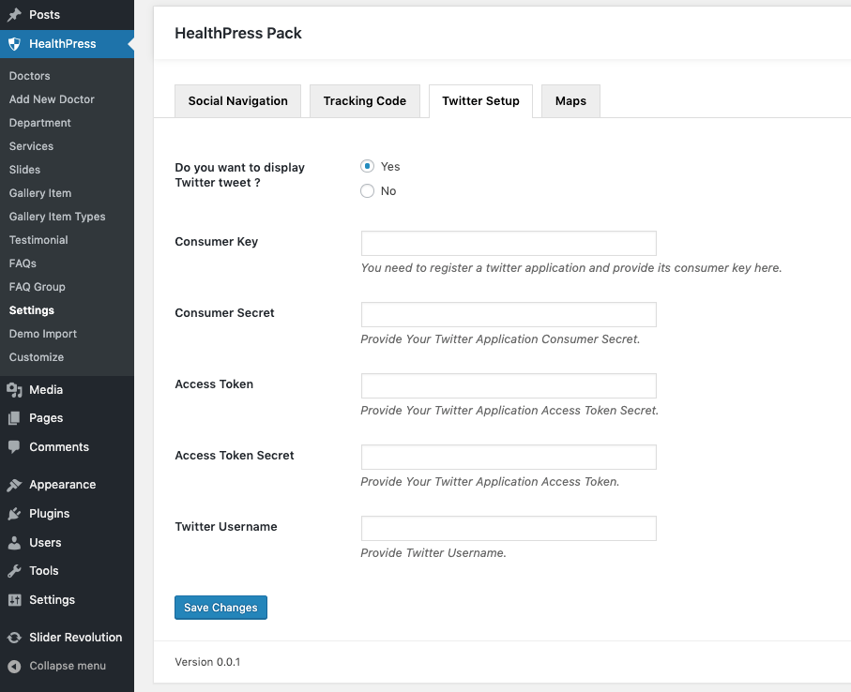Screen dimensions: 851x692
Task: Click the Tools wrench icon
Action: (14, 571)
